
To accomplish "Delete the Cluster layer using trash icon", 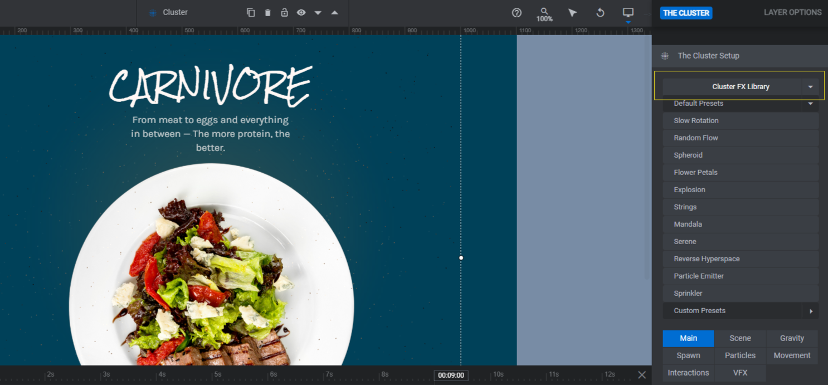I will point(267,12).
